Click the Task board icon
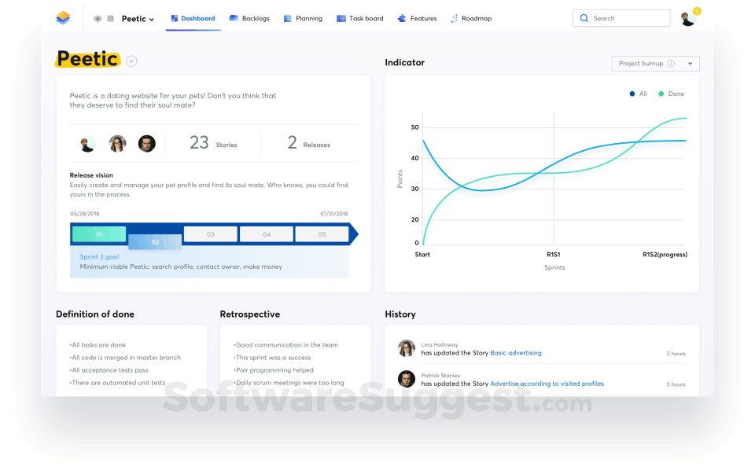Screen dimensions: 755x474 pyautogui.click(x=341, y=18)
